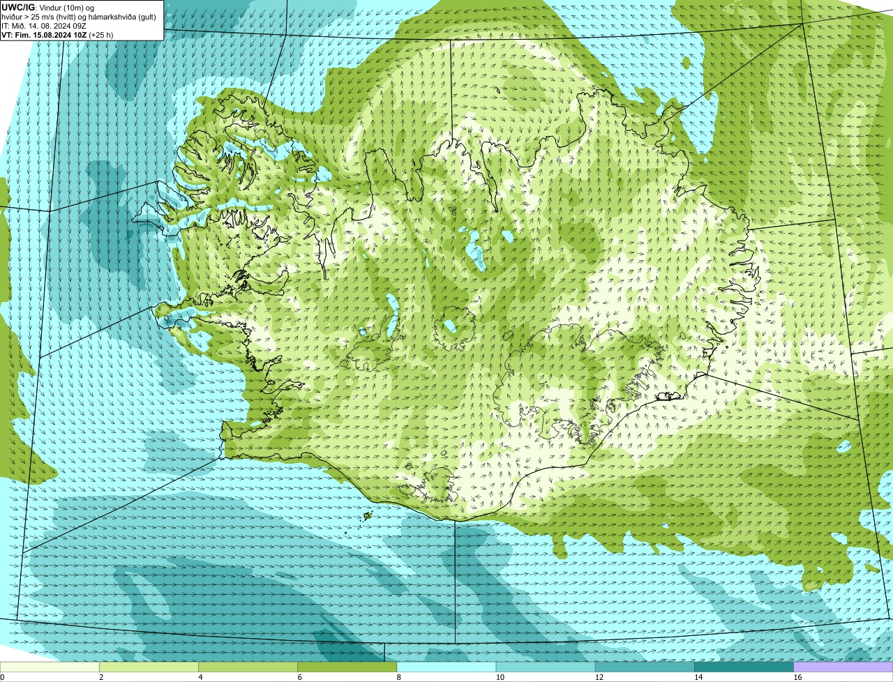Click the valid time 'VT: Fim. 15.08.2024 10Z'
The height and width of the screenshot is (682, 893).
coord(44,35)
